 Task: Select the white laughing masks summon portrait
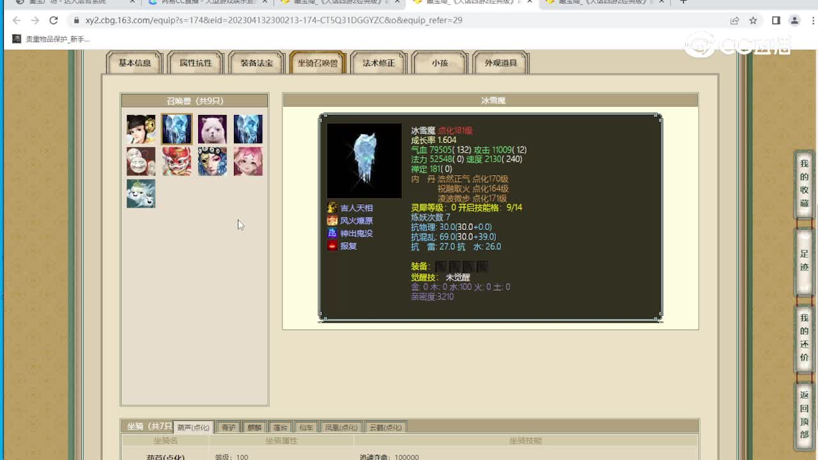pyautogui.click(x=141, y=162)
